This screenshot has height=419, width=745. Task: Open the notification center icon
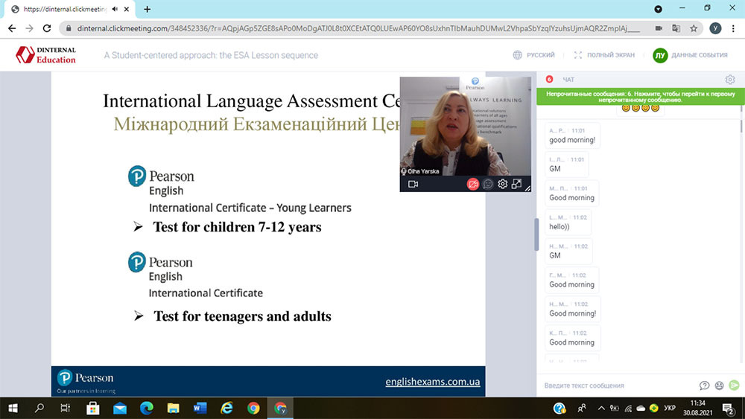pyautogui.click(x=728, y=408)
